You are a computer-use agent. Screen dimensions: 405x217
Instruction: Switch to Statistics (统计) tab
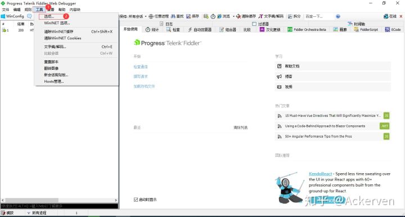tap(152, 30)
